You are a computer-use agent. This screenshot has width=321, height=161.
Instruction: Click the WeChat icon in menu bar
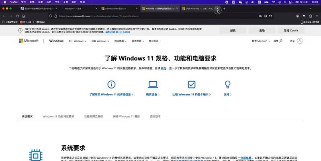click(x=240, y=2)
